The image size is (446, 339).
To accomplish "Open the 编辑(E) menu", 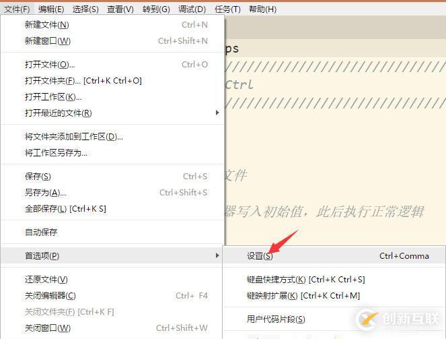I will (x=51, y=9).
